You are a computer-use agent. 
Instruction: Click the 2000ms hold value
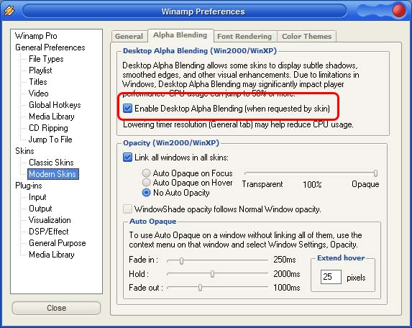coord(287,274)
